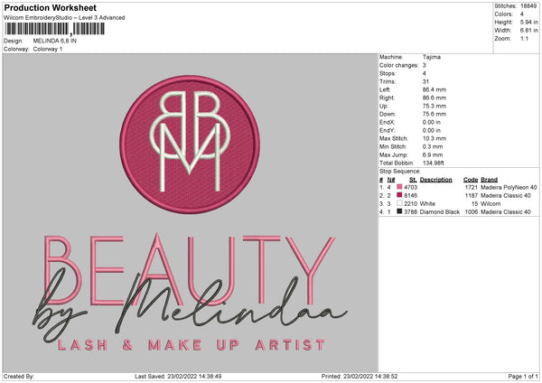The height and width of the screenshot is (383, 542).
Task: Click the white swatch for thread 2210
Action: 399,203
